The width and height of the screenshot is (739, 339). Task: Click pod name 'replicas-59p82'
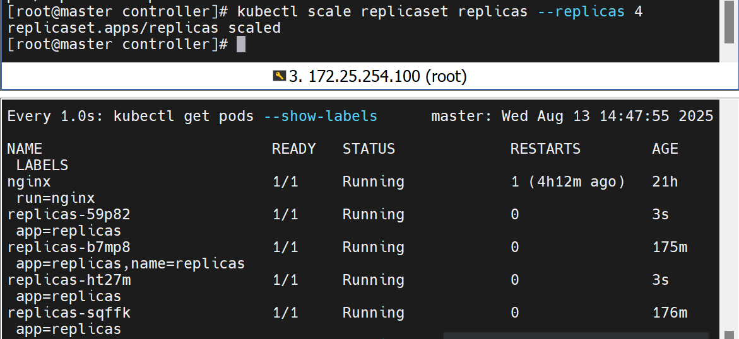(x=69, y=214)
